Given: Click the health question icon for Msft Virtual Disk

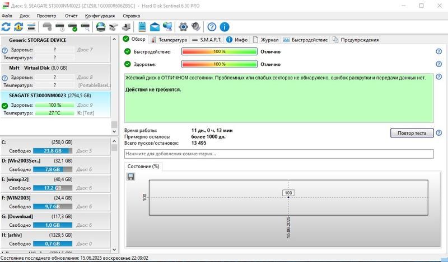Looking at the screenshot, I should coord(4,78).
